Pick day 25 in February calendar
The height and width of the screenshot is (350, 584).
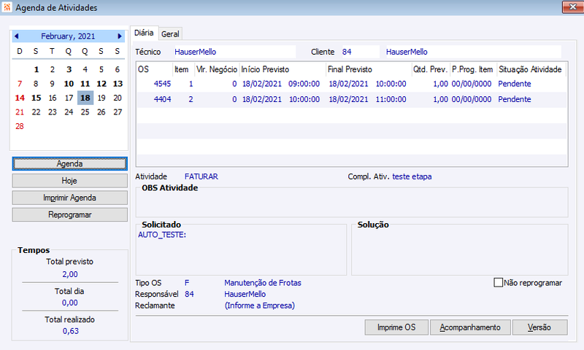85,112
